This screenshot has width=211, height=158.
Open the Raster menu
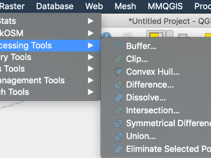12,6
